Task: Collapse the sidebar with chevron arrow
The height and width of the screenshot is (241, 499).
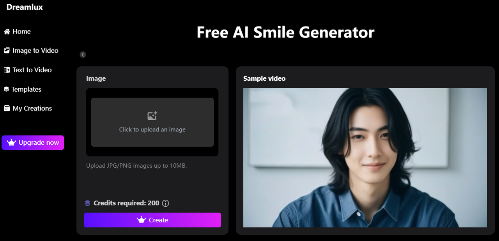Action: pyautogui.click(x=83, y=55)
